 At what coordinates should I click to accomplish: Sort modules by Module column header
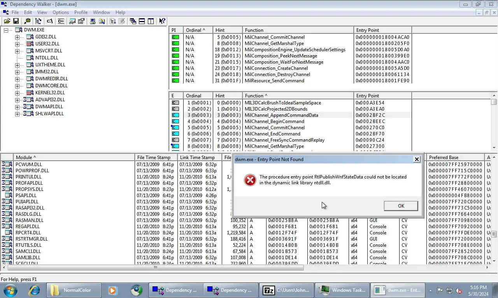[74, 157]
